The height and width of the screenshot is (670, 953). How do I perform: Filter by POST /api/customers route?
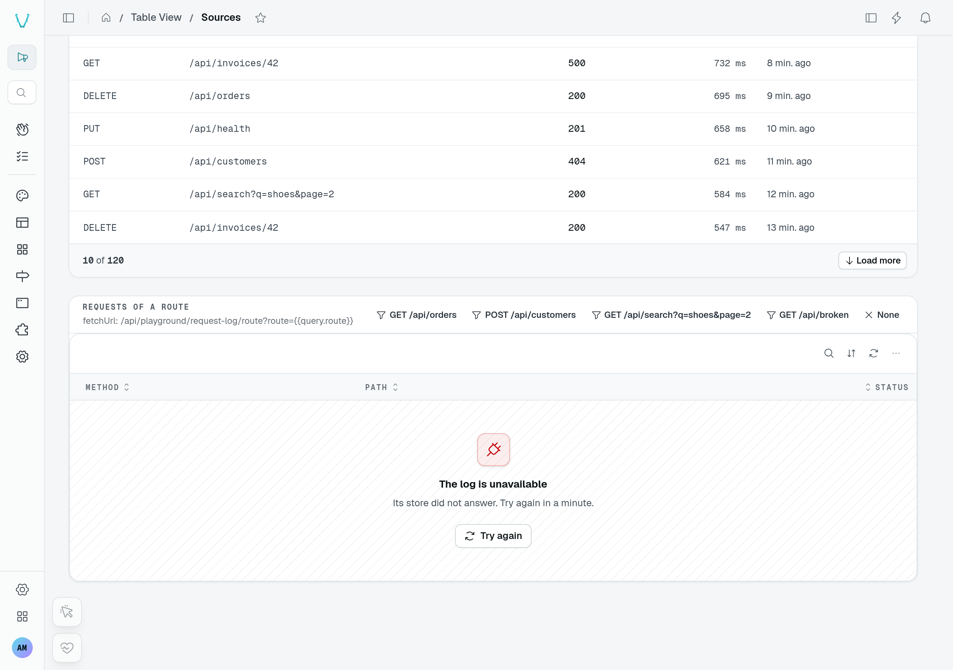click(524, 315)
